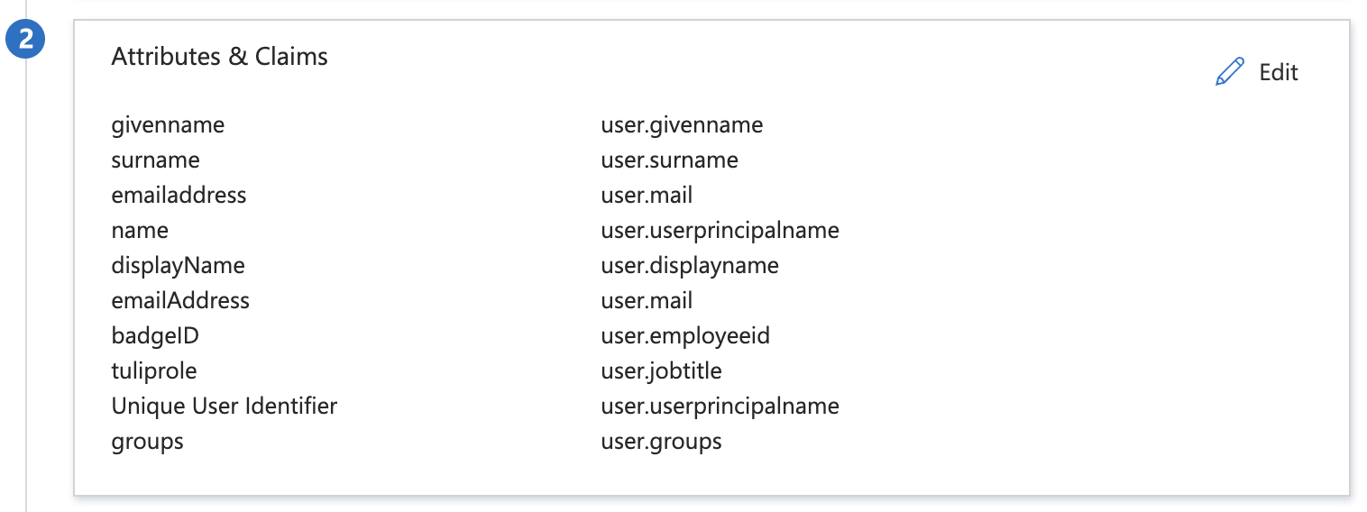Select the badgeID claim
The height and width of the screenshot is (512, 1367).
155,336
